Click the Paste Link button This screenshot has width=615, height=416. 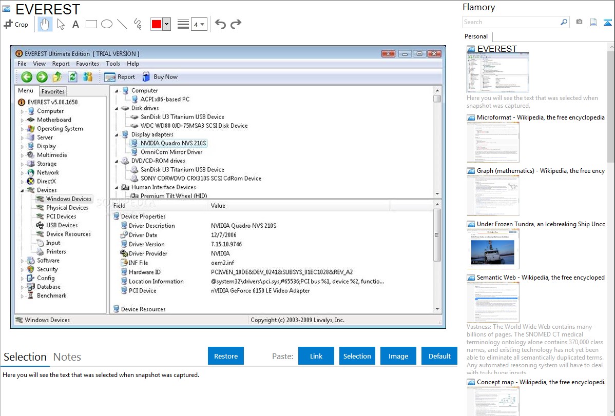[316, 356]
